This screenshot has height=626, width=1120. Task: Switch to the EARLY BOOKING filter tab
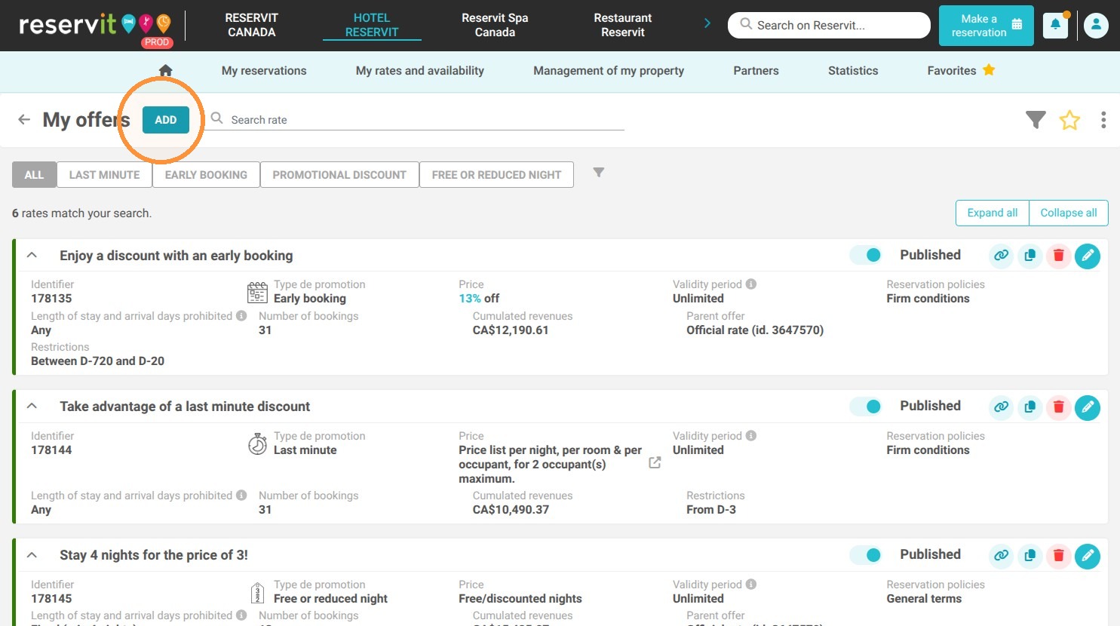[x=206, y=174]
